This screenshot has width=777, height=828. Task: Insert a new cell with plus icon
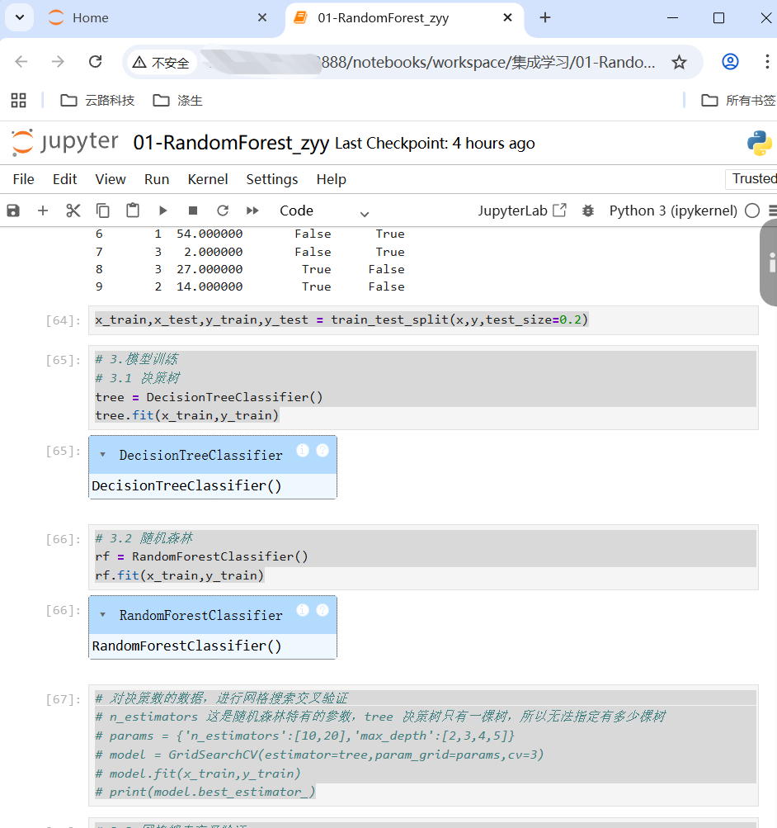43,211
